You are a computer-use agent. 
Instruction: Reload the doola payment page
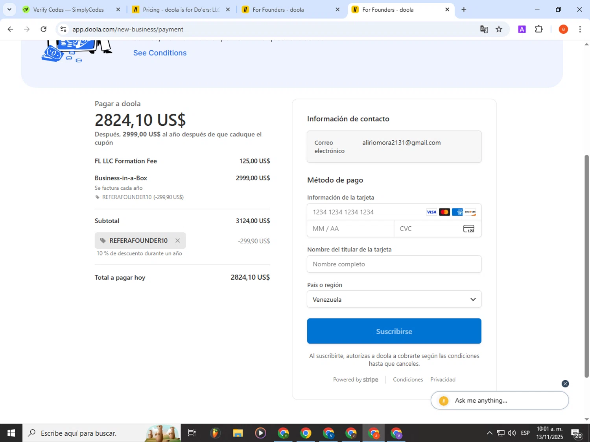44,29
